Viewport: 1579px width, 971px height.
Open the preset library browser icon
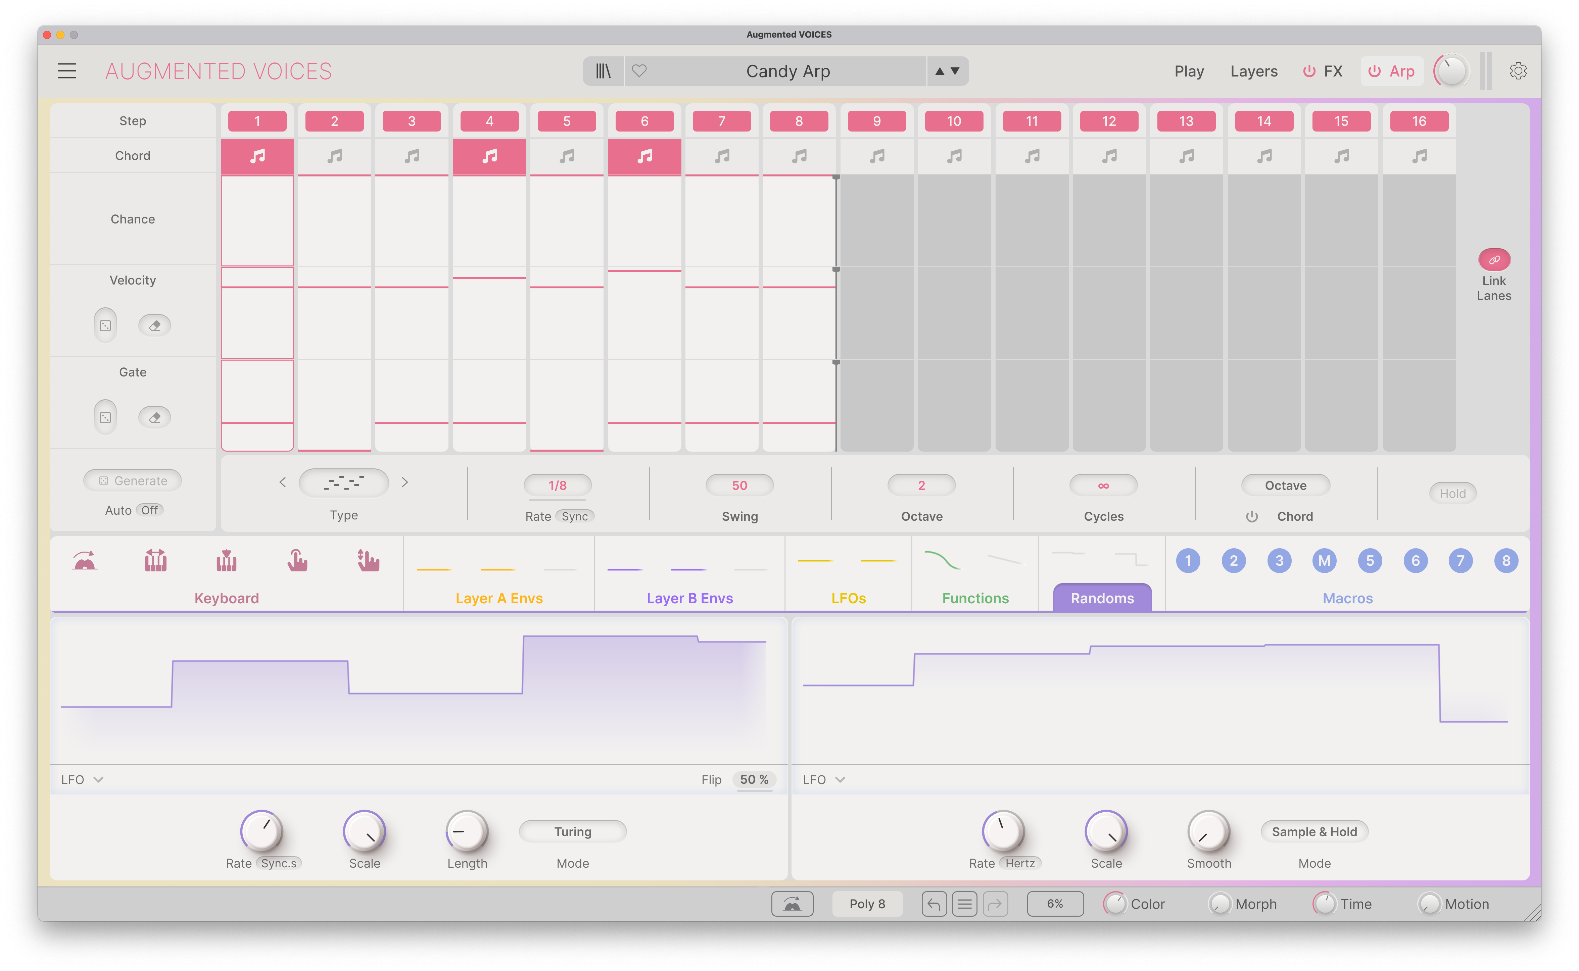603,71
